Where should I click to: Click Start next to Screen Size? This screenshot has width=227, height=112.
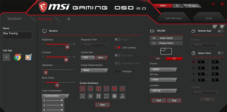click(101, 58)
